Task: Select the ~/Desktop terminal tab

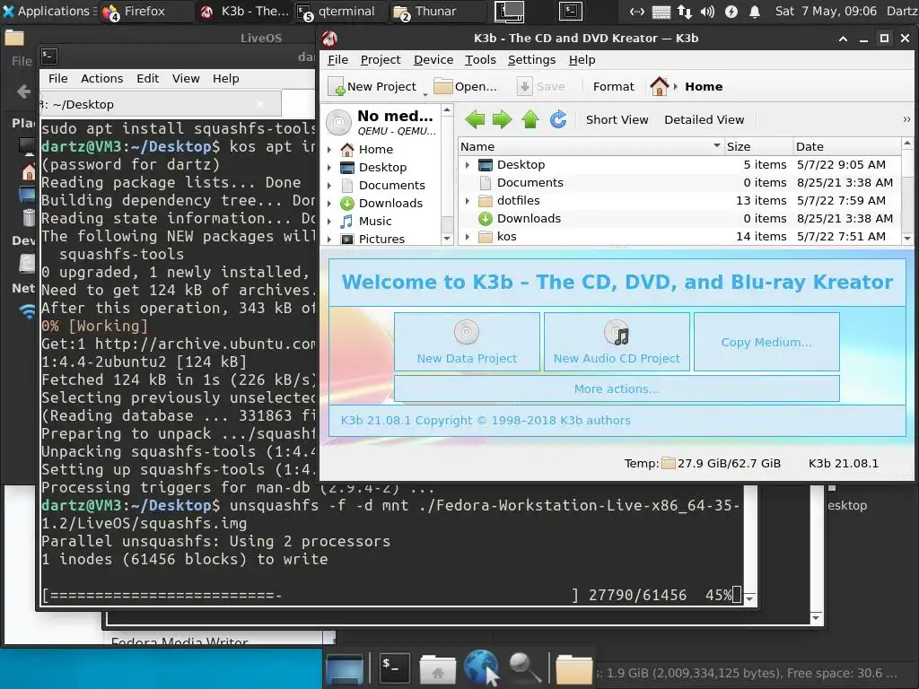Action: pyautogui.click(x=160, y=104)
